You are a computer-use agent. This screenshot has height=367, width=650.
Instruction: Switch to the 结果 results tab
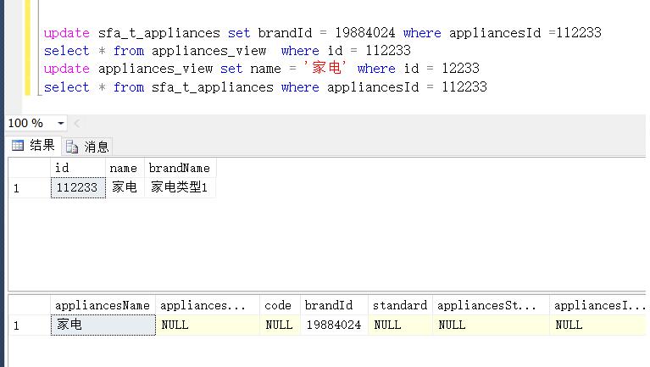click(x=33, y=146)
